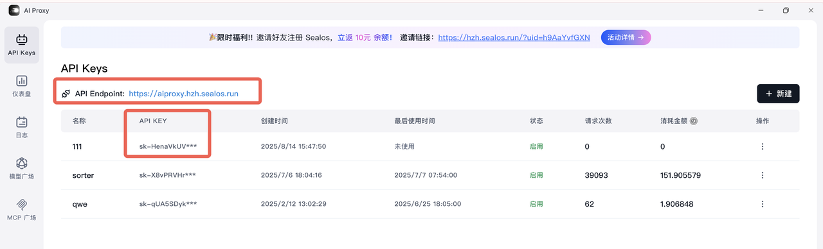Click the API KEY column header
Screen dimensions: 823x249
(153, 121)
